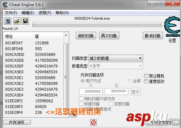Open the 编辑(E) menu
This screenshot has height=128, width=181.
click(28, 13)
